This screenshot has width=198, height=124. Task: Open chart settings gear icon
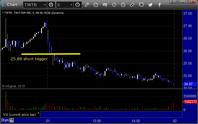tap(51, 5)
